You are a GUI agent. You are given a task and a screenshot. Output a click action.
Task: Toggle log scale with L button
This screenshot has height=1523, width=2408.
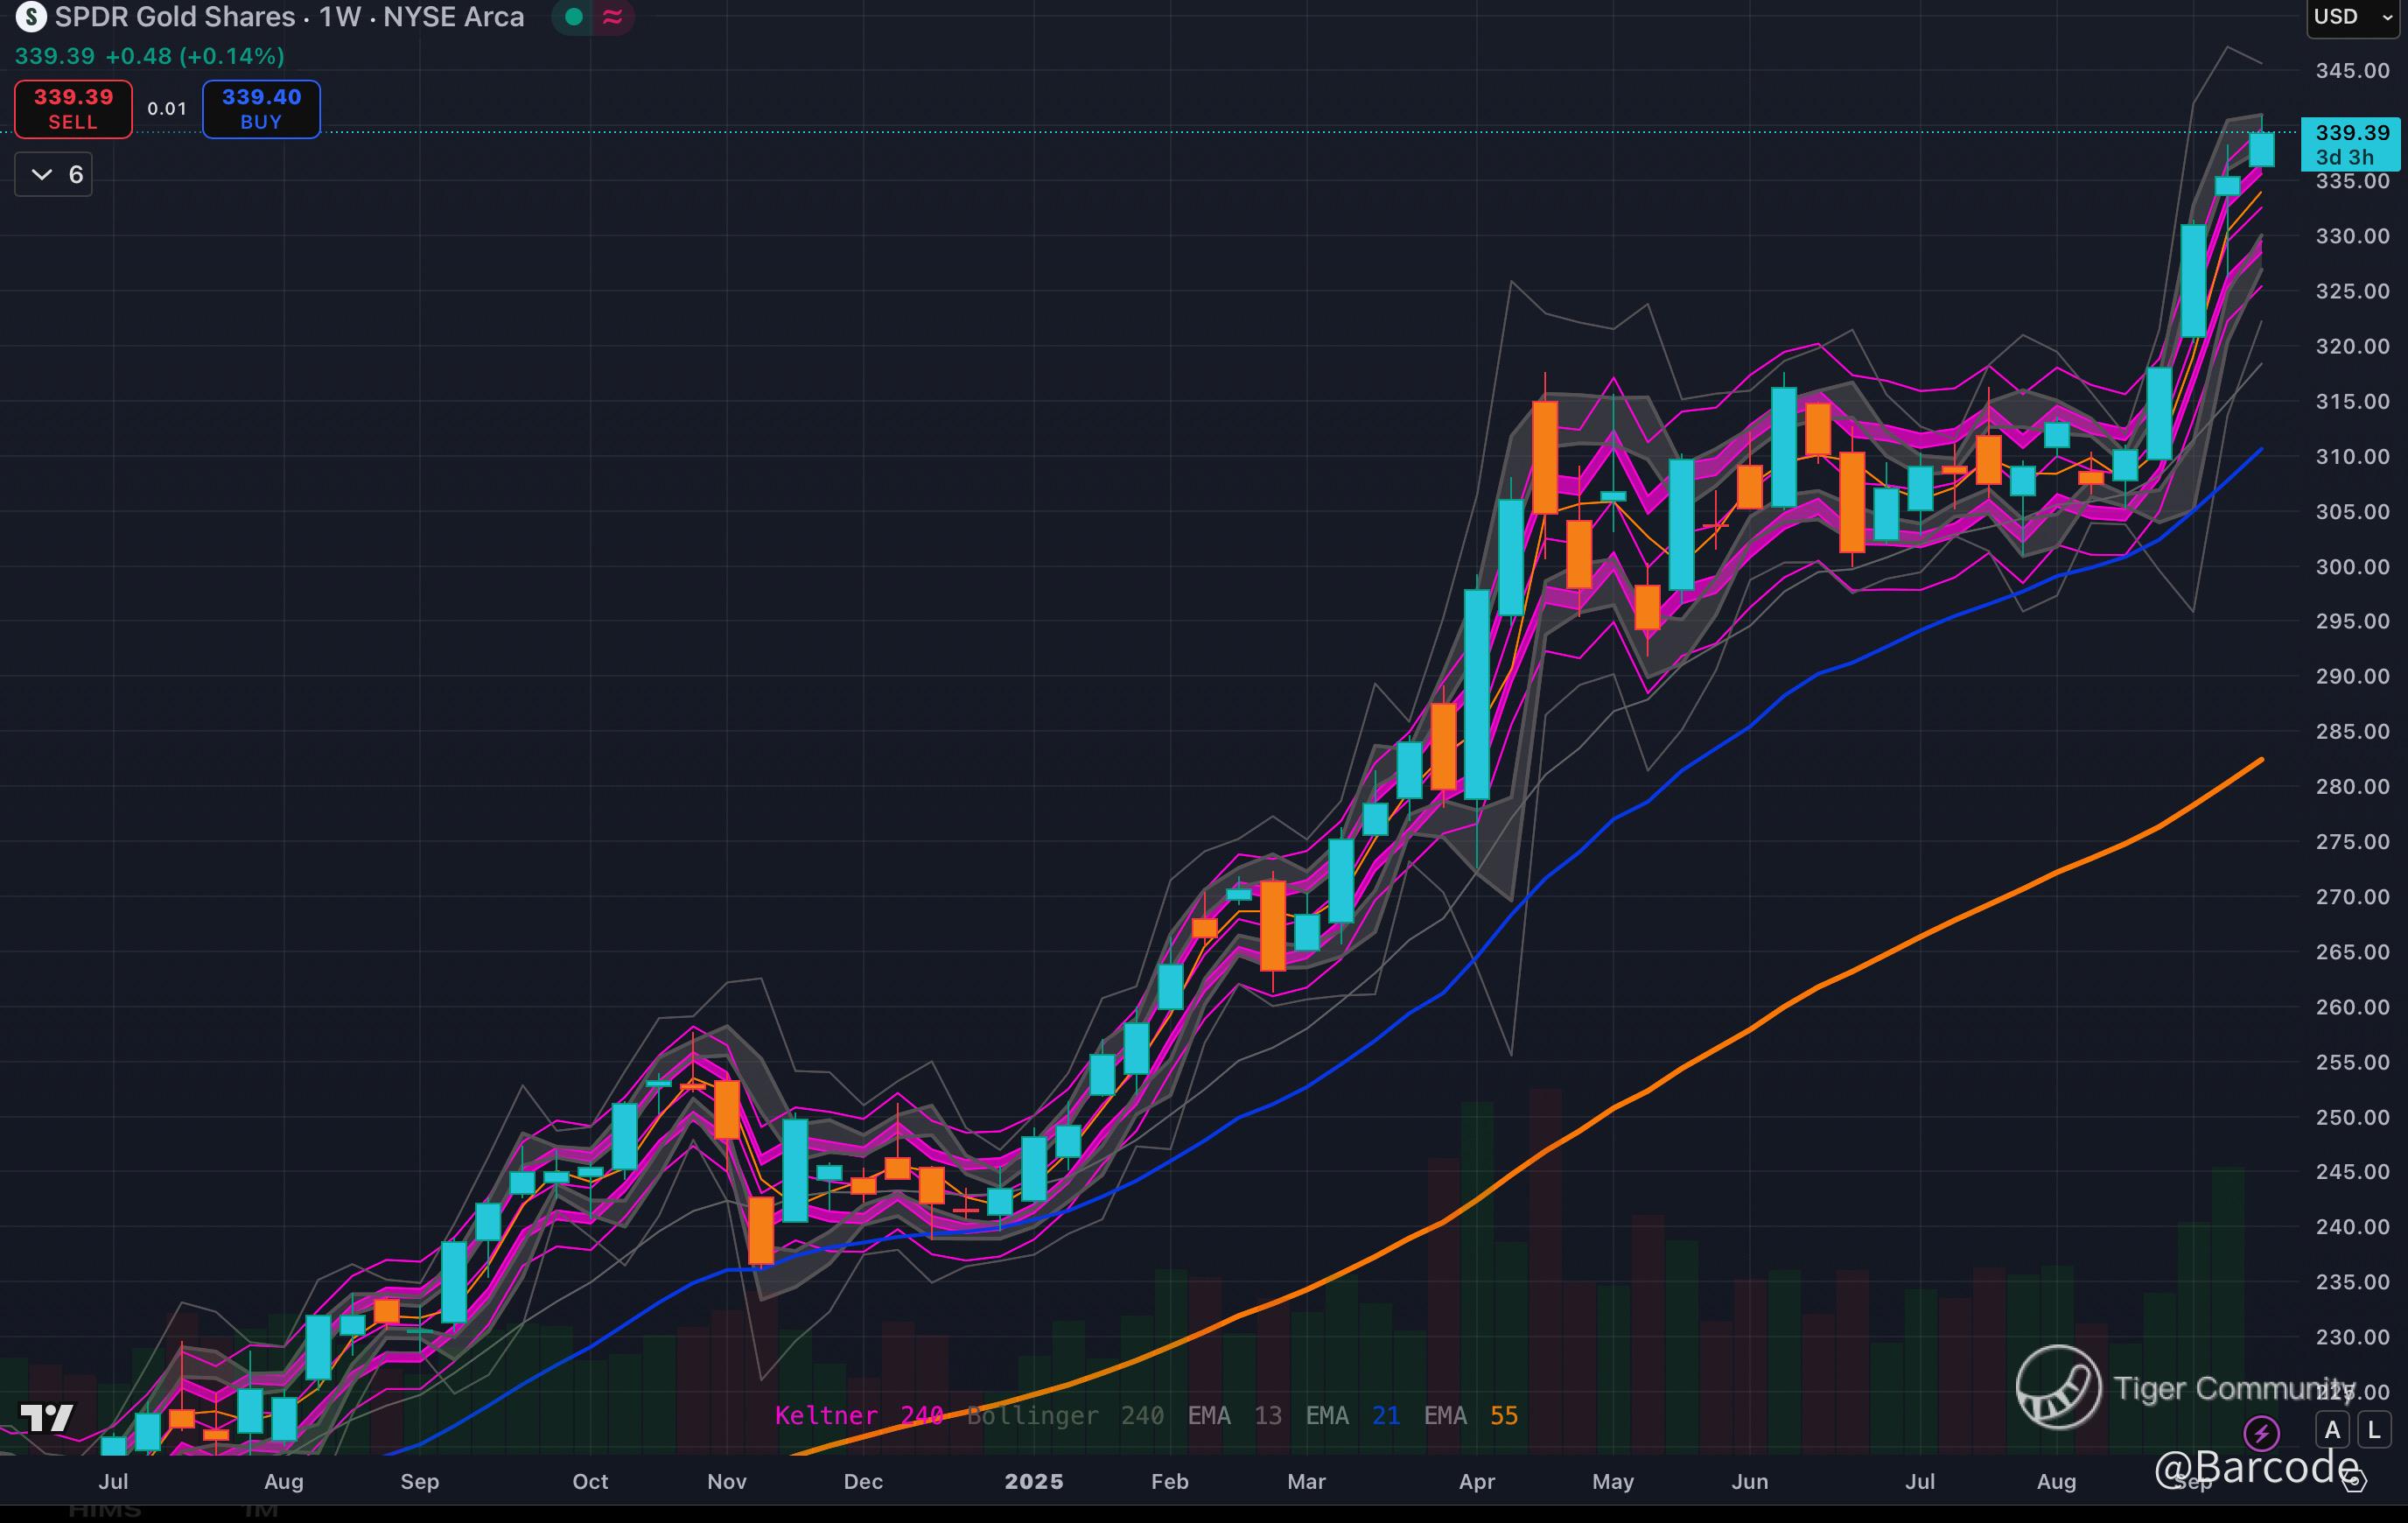click(2375, 1431)
